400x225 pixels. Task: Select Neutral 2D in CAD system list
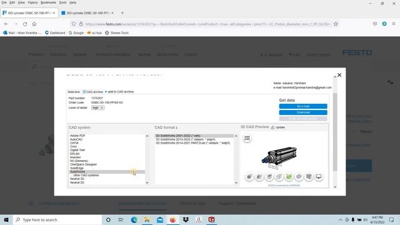coord(77,182)
